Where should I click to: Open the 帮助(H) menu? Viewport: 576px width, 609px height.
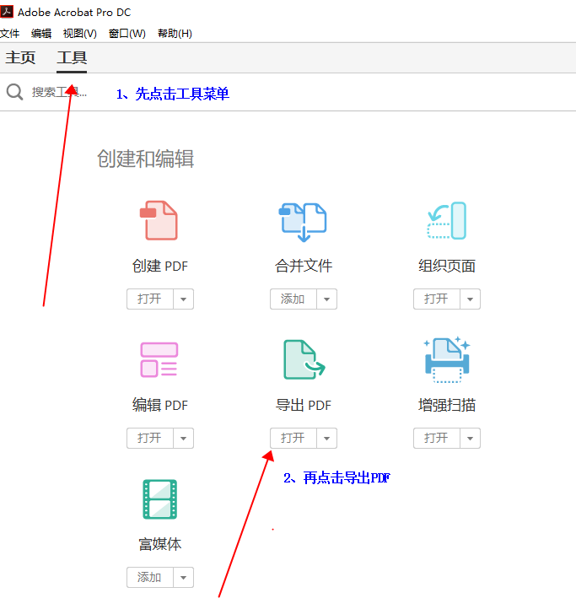point(175,34)
